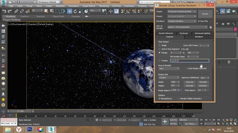
Task: Activate the Select and Move tool
Action: (70, 11)
